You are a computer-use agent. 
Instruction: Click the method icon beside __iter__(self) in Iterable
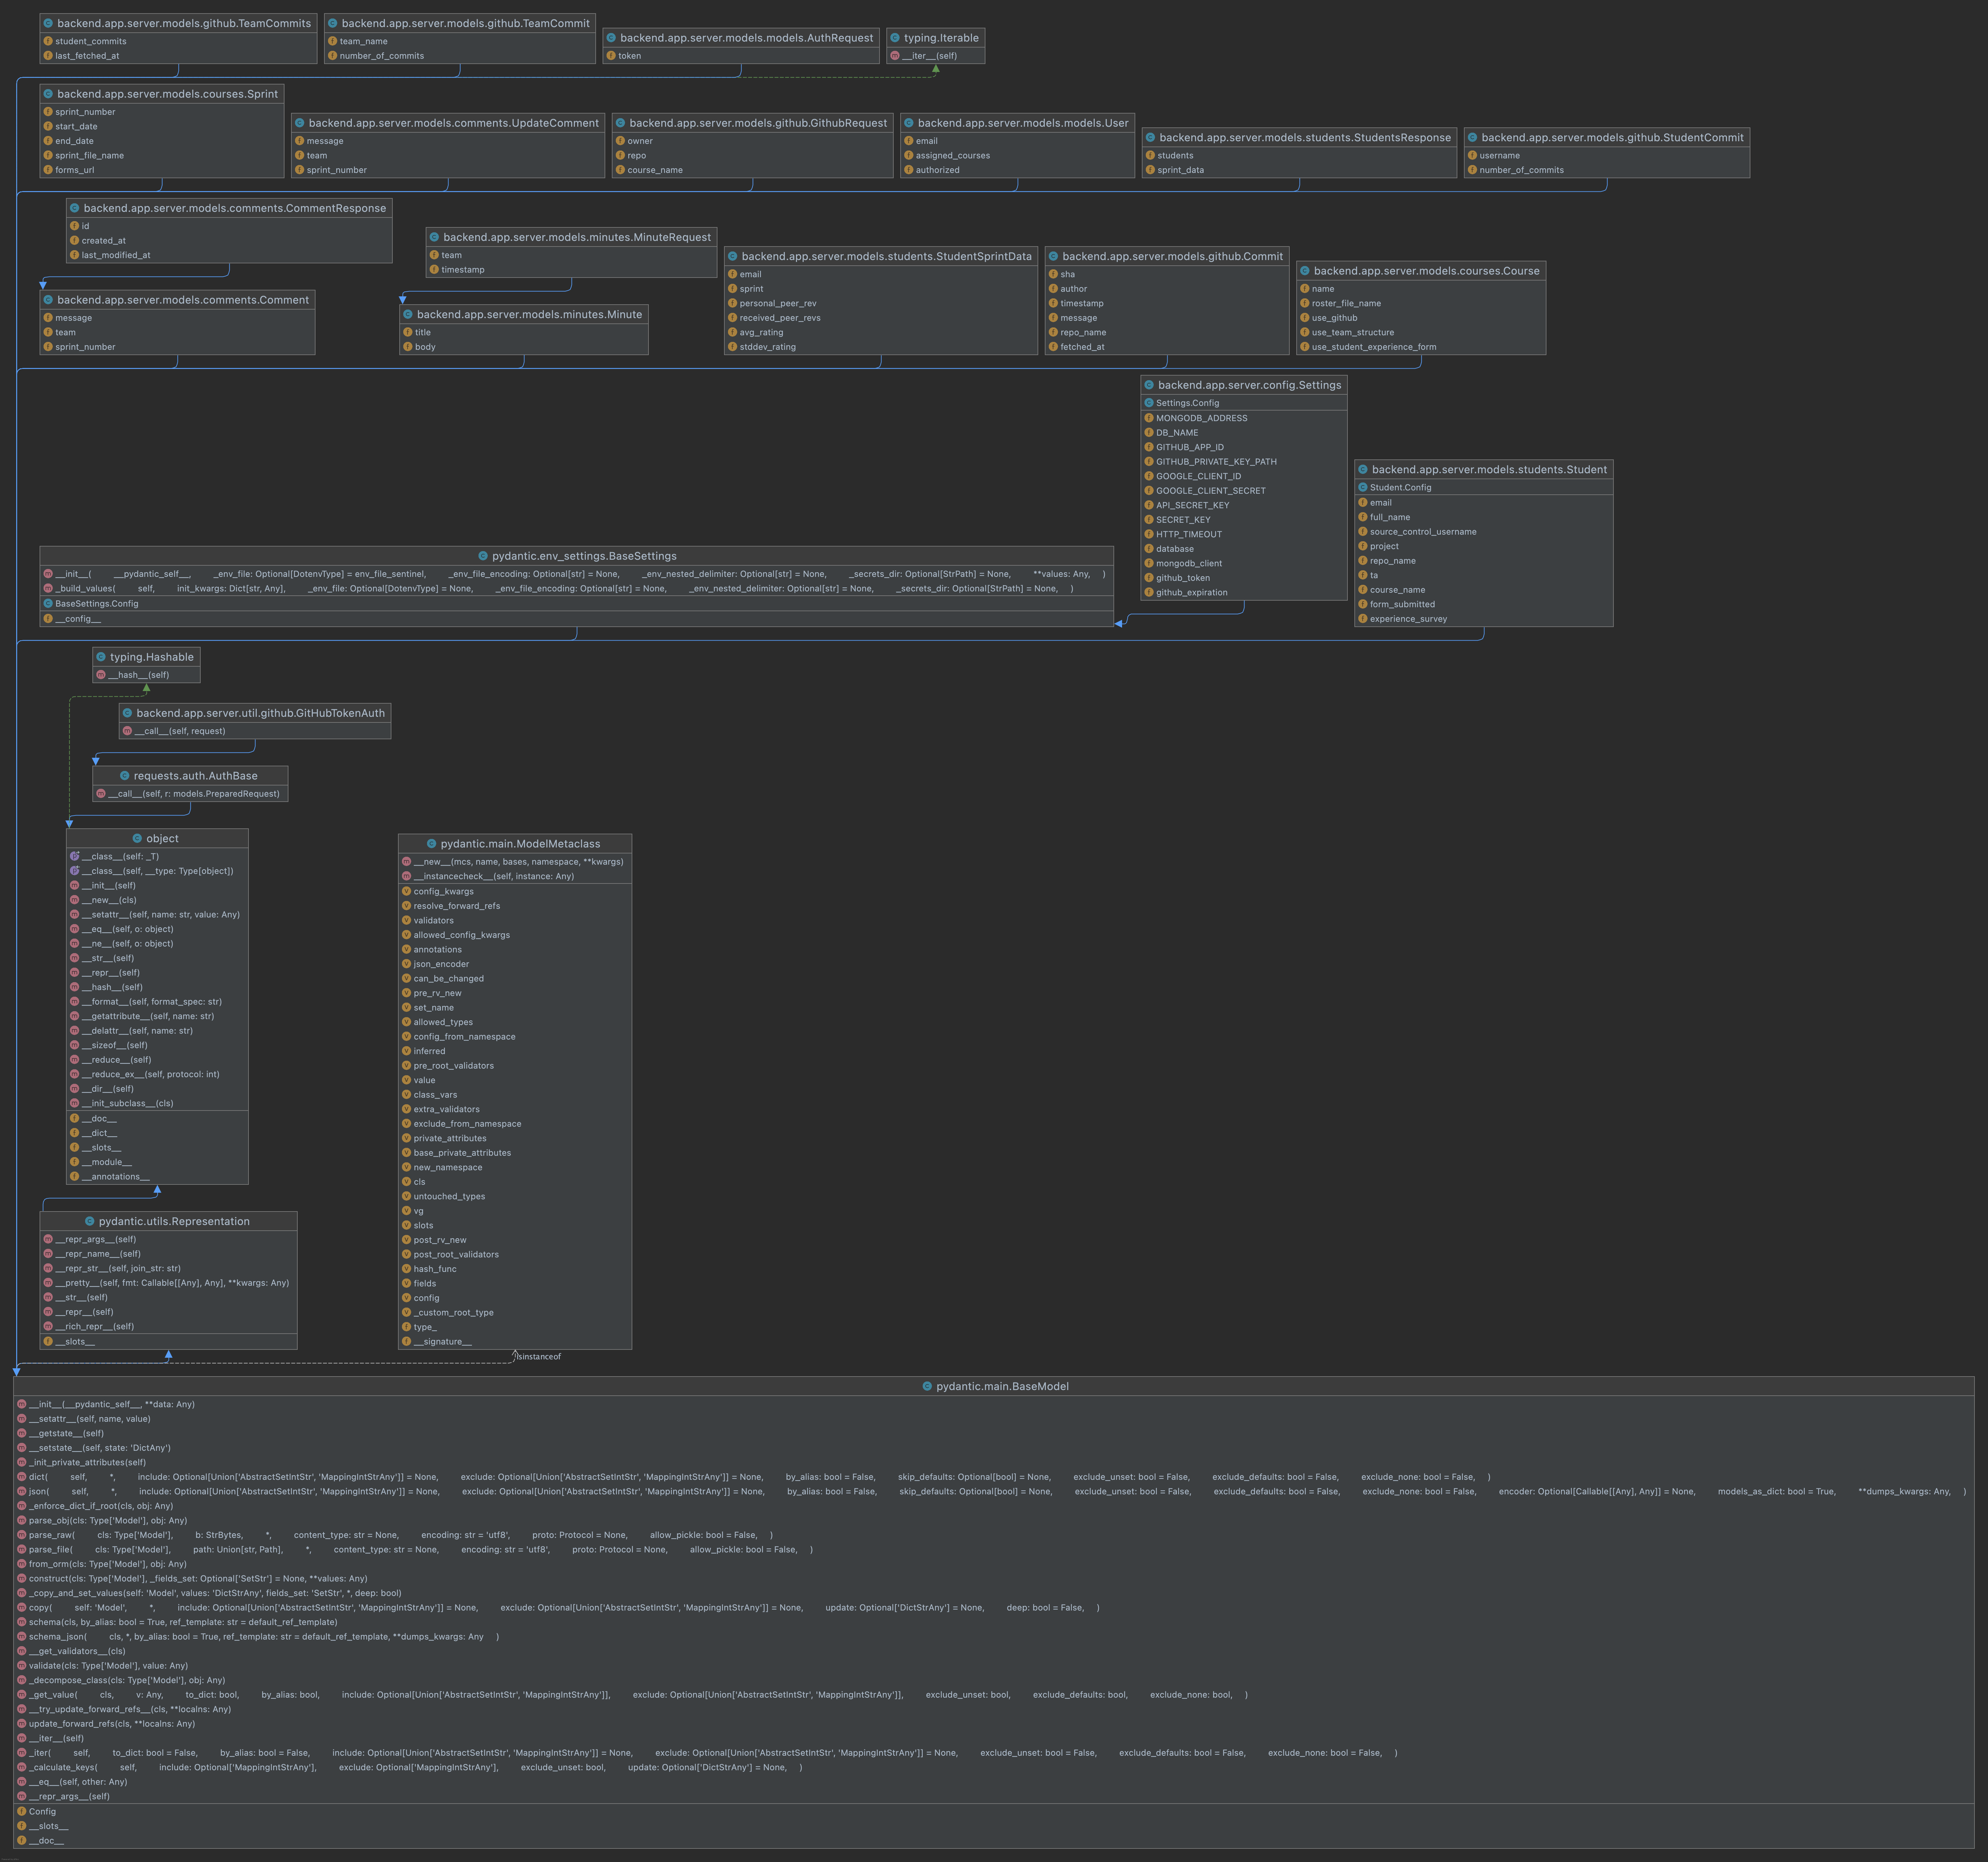click(895, 56)
